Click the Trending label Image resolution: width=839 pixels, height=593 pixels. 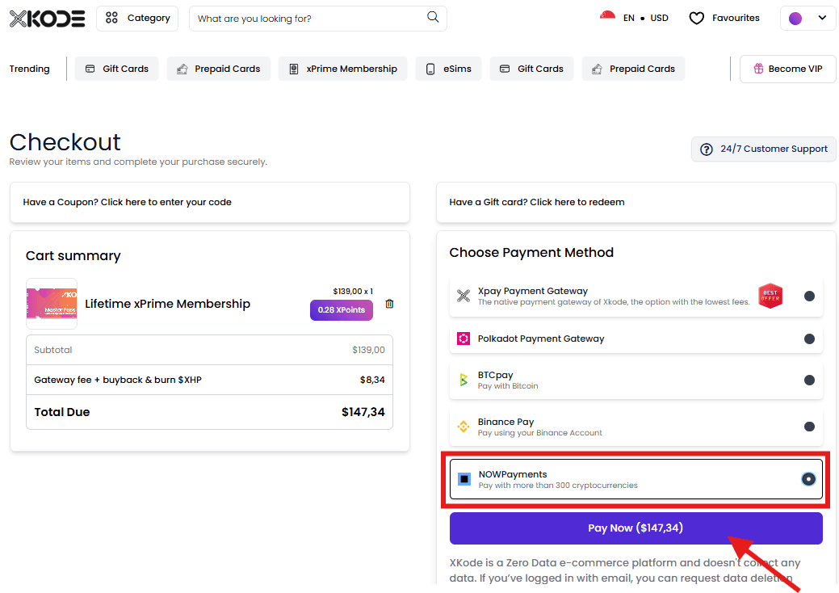pyautogui.click(x=29, y=69)
